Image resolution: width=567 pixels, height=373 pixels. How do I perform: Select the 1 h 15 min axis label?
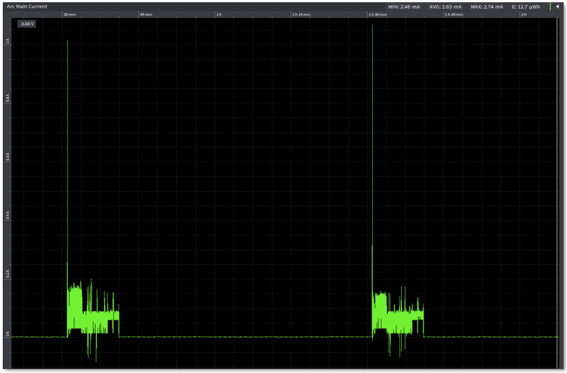click(x=300, y=15)
